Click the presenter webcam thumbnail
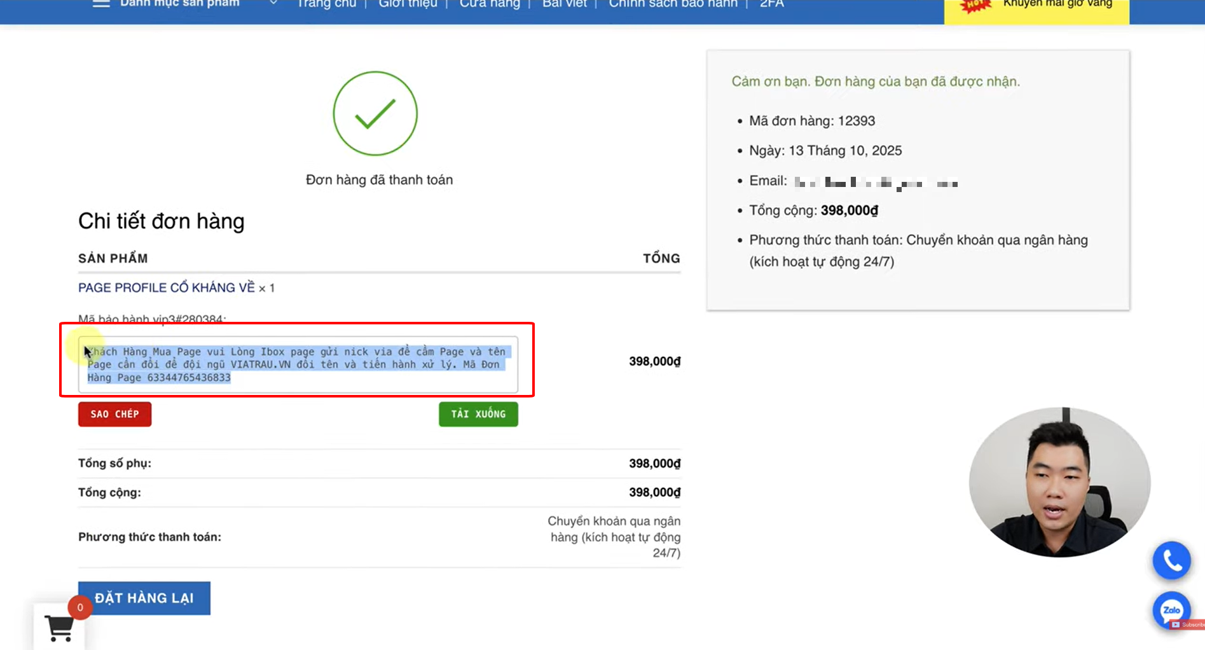1205x650 pixels. coord(1059,482)
